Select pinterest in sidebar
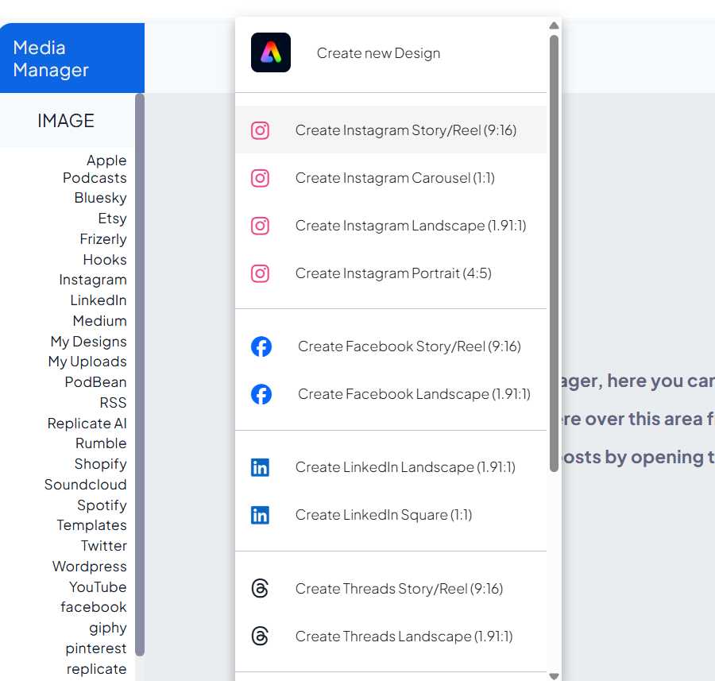The height and width of the screenshot is (681, 715). pyautogui.click(x=96, y=648)
